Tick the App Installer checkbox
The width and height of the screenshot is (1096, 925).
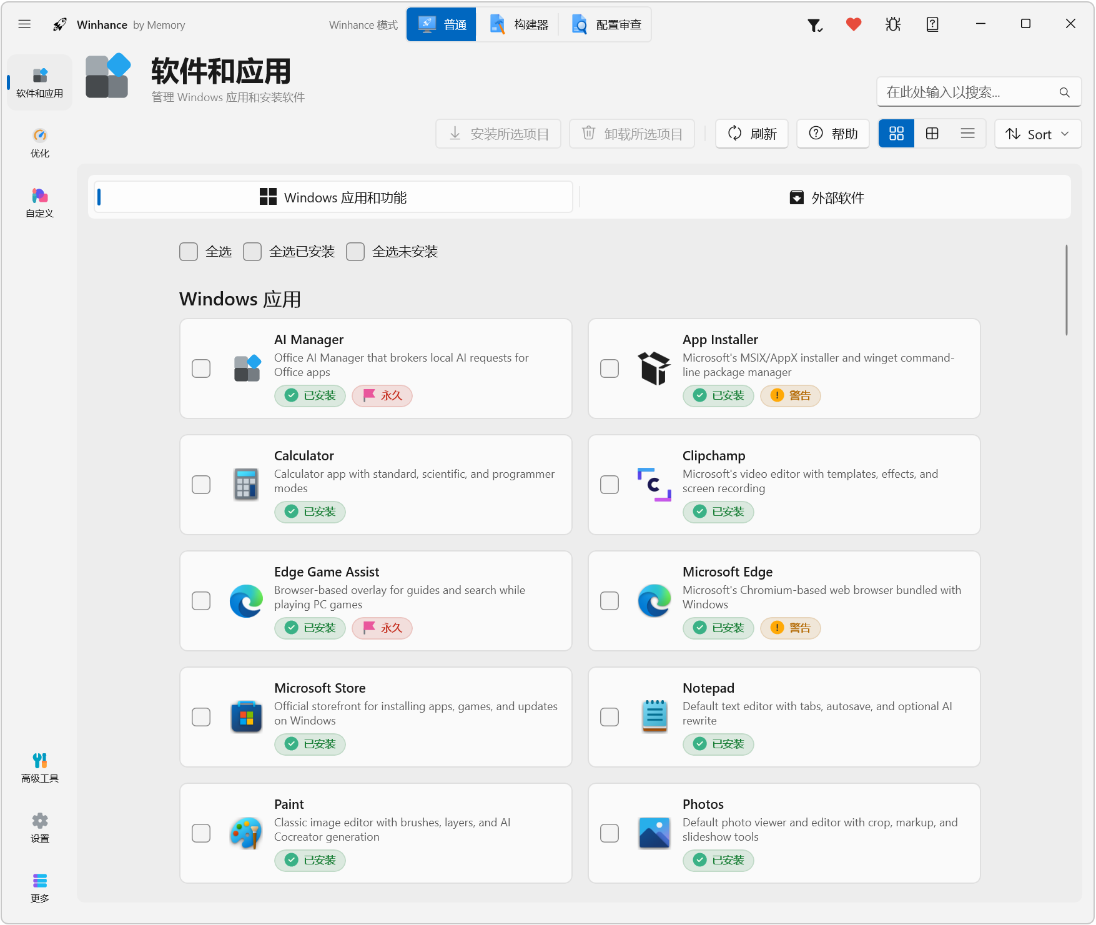[x=610, y=369]
